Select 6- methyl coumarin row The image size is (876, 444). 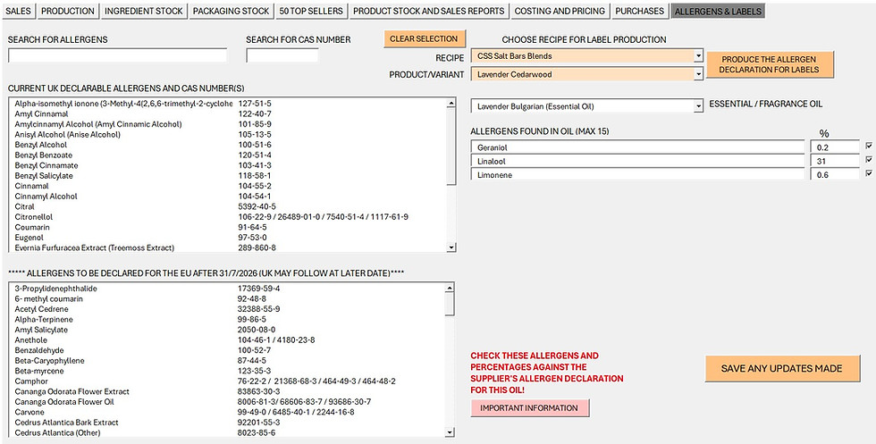tap(227, 298)
